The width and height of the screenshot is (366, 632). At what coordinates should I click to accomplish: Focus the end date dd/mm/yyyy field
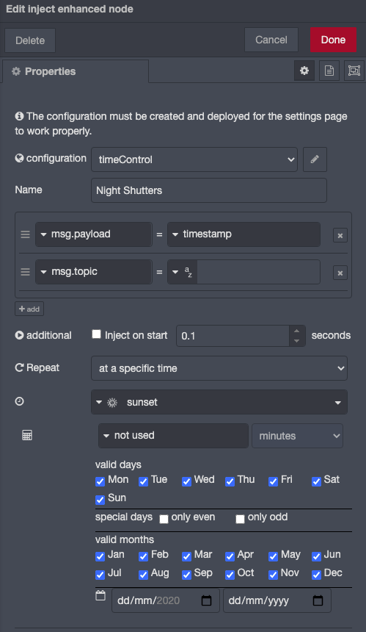pos(277,600)
